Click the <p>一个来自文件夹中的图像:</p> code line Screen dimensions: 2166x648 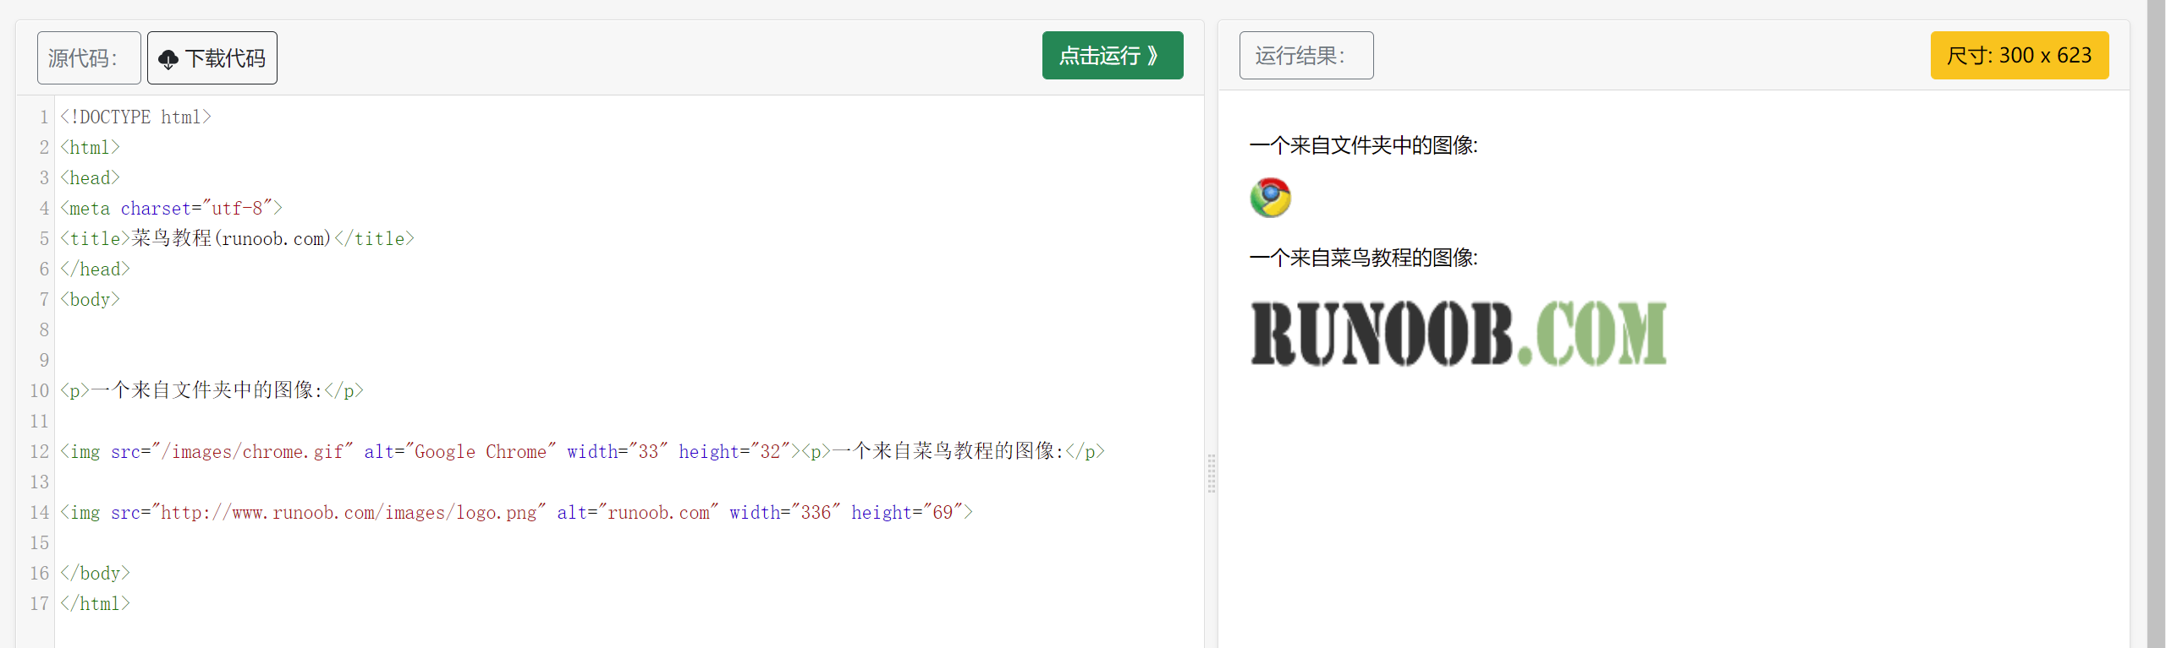point(212,390)
